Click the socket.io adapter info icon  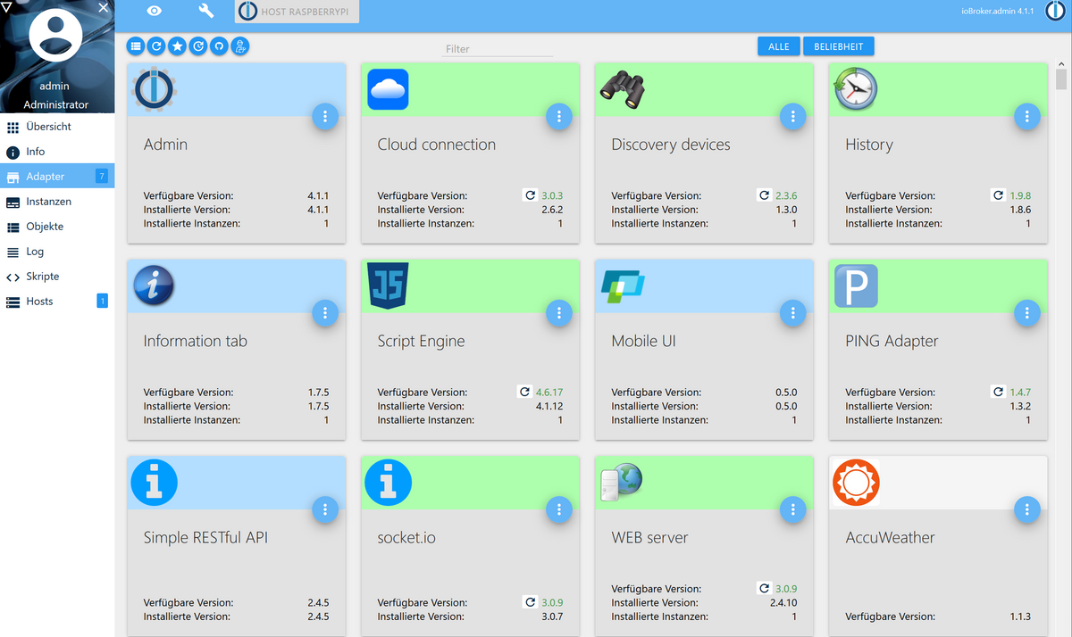[x=388, y=483]
